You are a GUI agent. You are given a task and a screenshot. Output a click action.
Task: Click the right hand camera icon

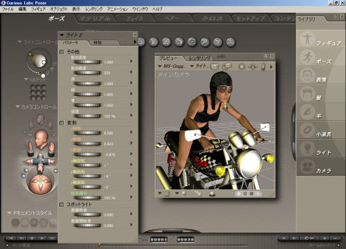tap(52, 149)
